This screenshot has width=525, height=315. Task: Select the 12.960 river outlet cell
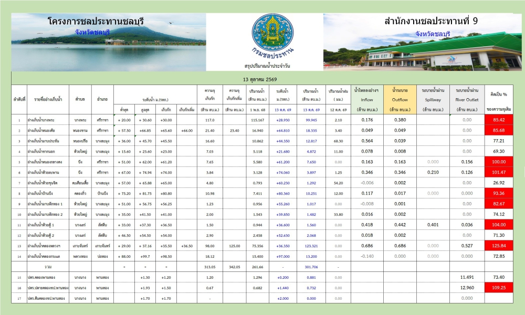pyautogui.click(x=467, y=288)
